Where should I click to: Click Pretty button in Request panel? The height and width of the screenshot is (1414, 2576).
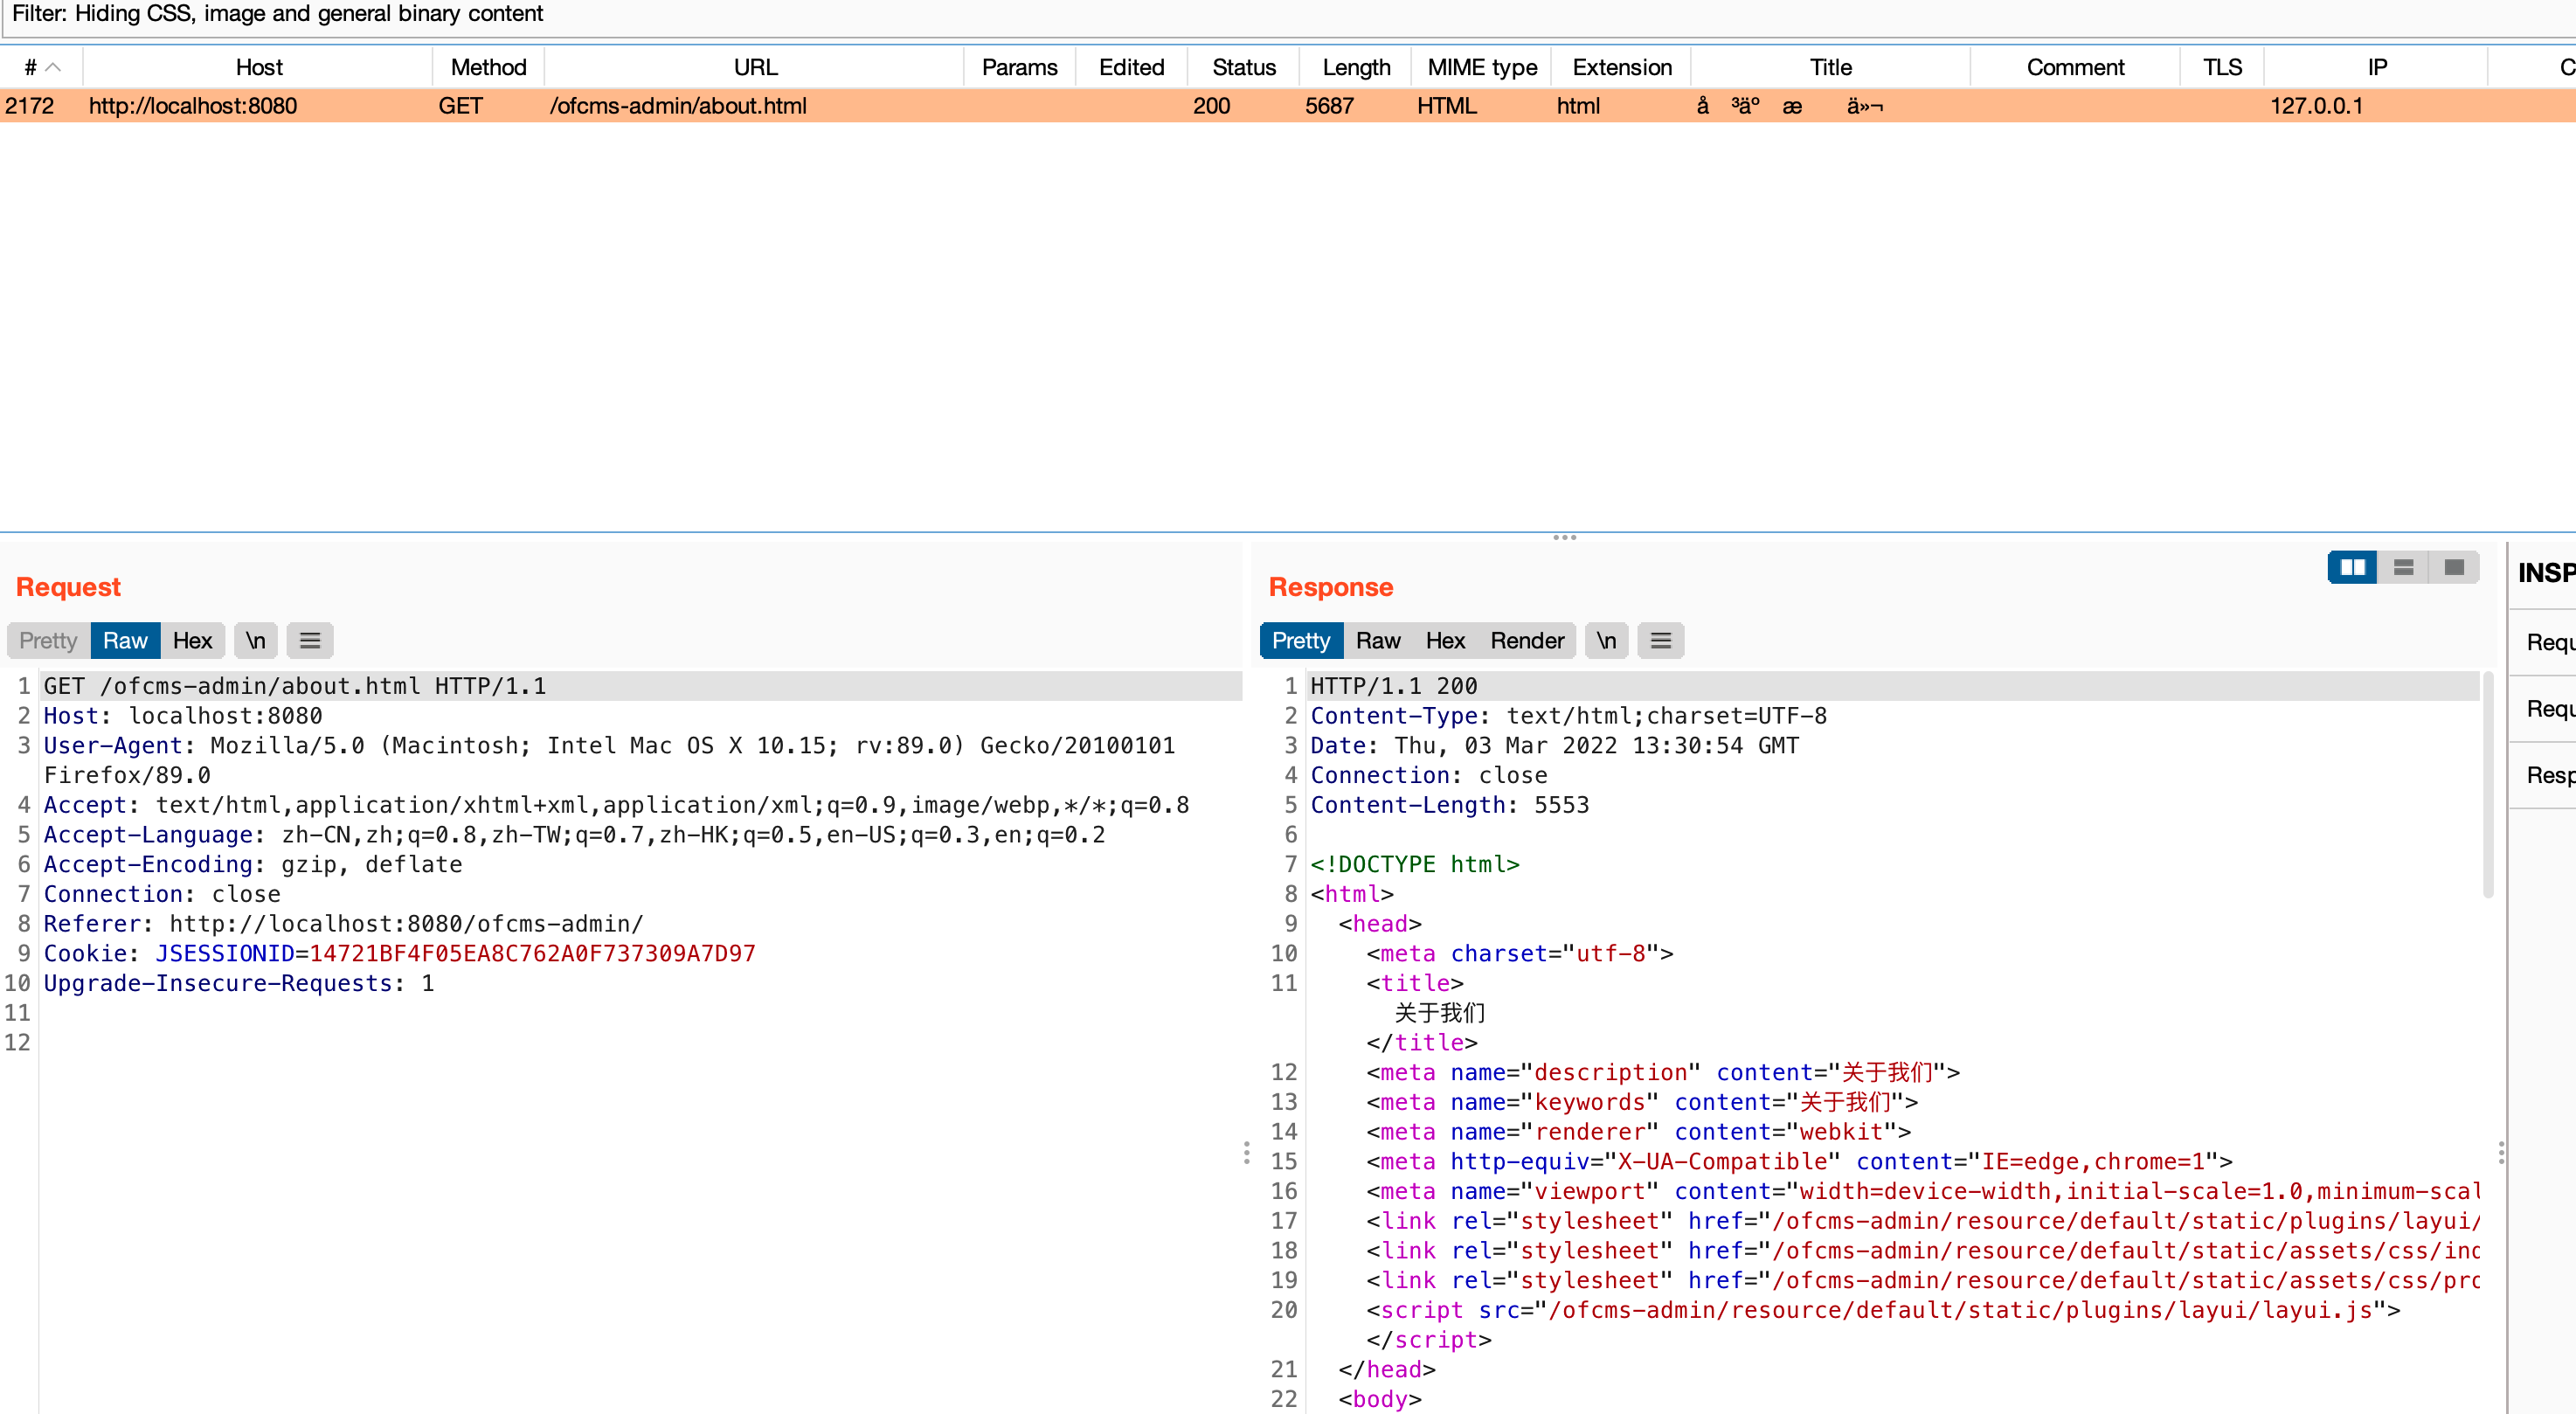(x=48, y=641)
